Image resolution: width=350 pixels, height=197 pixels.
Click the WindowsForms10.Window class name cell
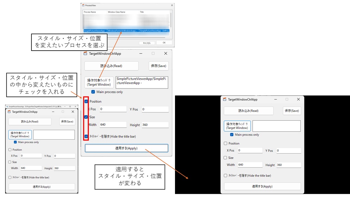point(123,30)
